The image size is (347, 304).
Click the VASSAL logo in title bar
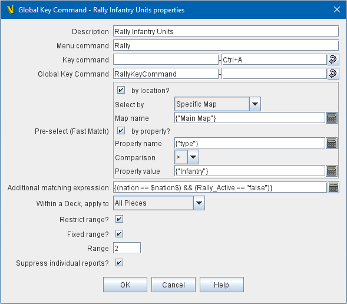click(x=11, y=10)
